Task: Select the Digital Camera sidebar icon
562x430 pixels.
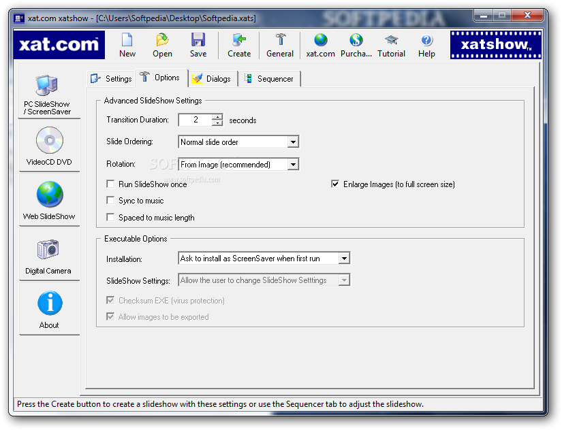Action: (48, 249)
